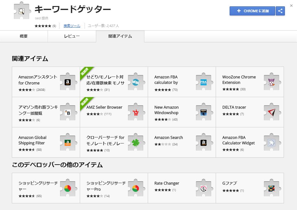Image resolution: width=297 pixels, height=210 pixels.
Task: Open the アマゾン売れ筋ランキング icon
Action: 69,112
